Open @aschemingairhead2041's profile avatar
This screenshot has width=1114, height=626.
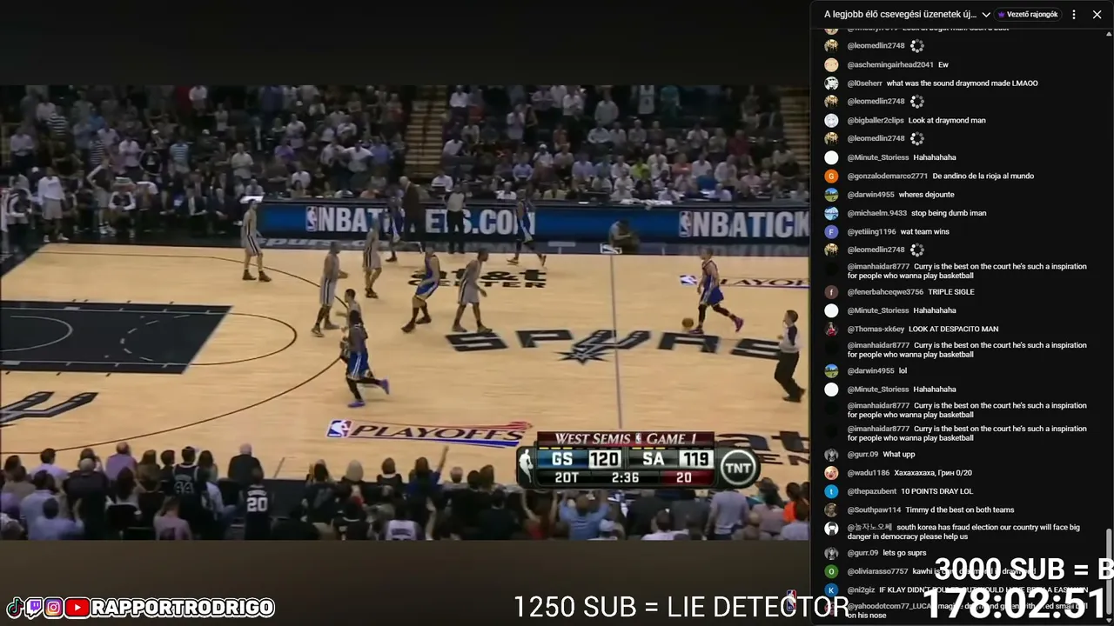(x=831, y=64)
